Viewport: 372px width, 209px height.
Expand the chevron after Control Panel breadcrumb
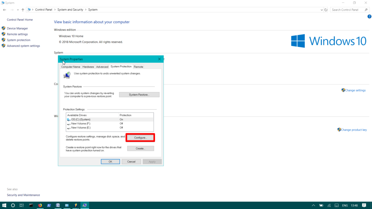click(55, 10)
